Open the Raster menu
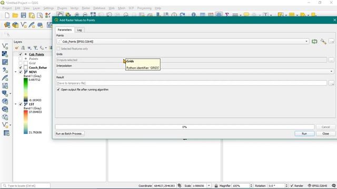 [86, 8]
